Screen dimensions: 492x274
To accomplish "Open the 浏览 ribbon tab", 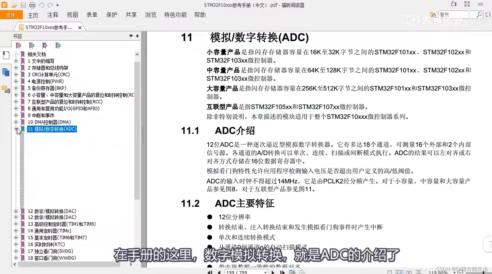I will point(151,15).
